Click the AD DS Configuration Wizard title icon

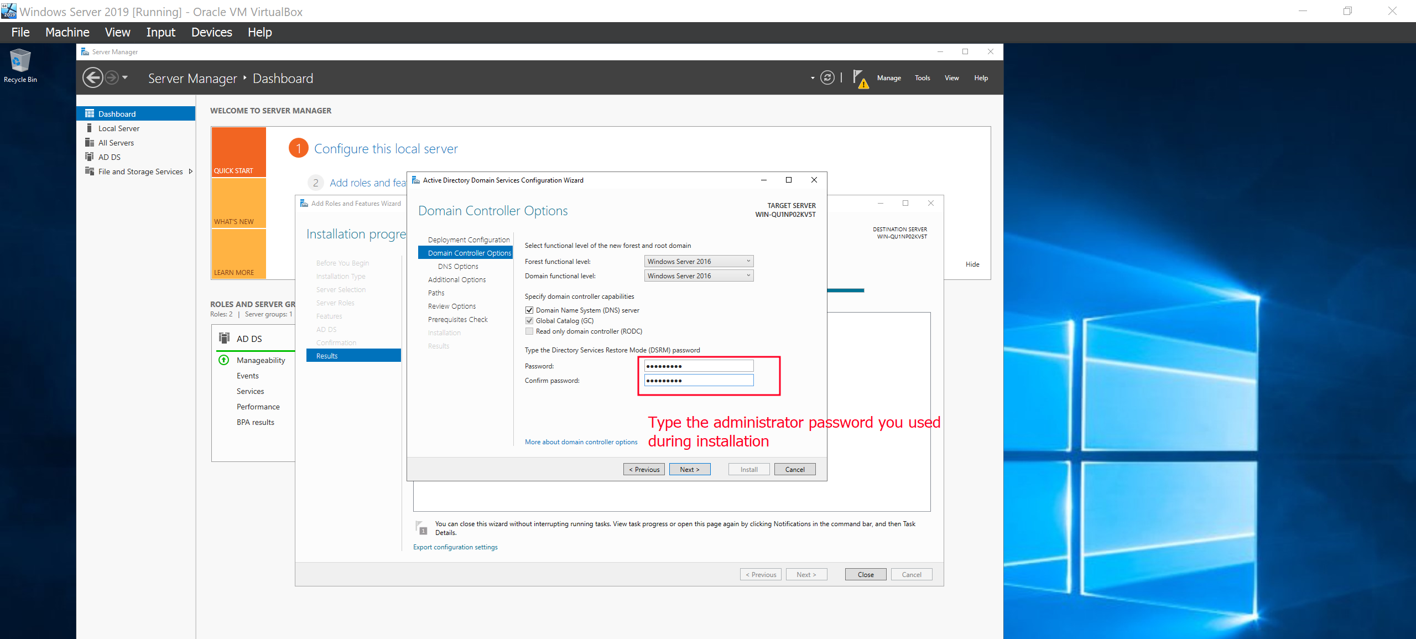pos(416,180)
